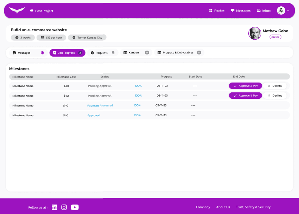The height and width of the screenshot is (214, 299).
Task: Expand the profile avatar dropdown chevron
Action: [288, 11]
